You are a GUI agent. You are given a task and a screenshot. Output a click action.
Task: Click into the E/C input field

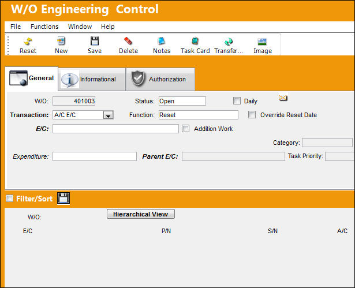115,129
